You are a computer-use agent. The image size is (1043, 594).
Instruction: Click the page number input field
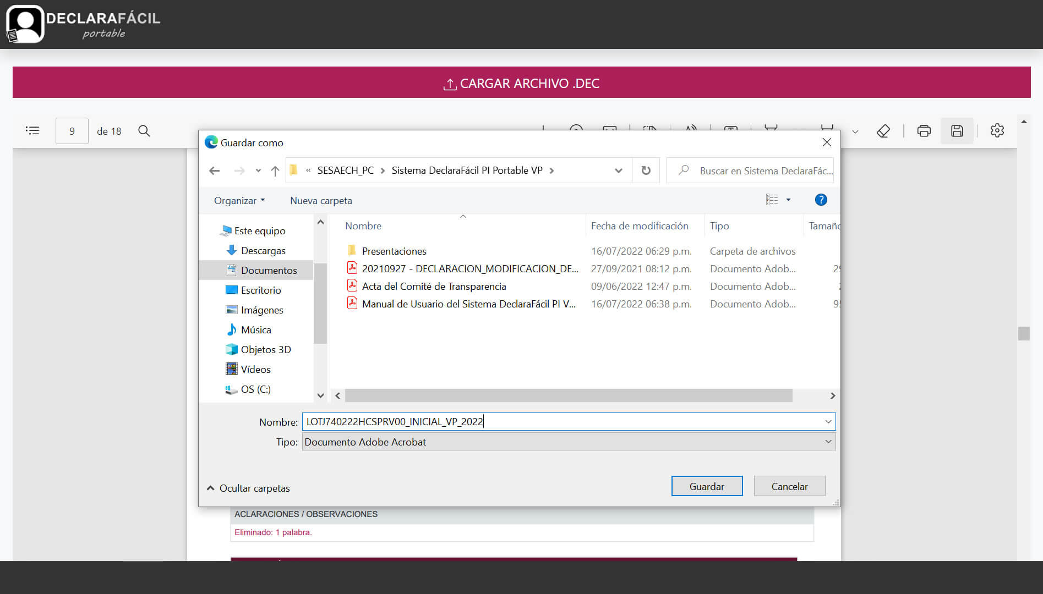[72, 131]
